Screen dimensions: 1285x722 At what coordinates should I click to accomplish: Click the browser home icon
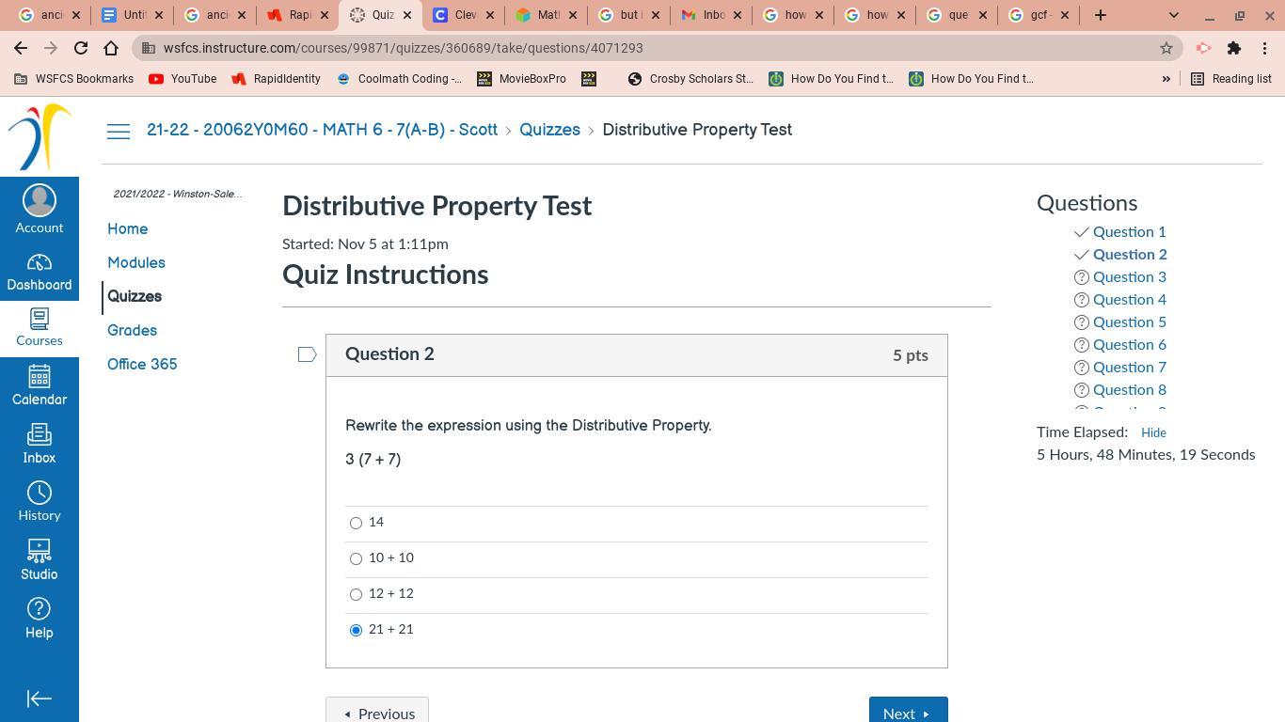[x=111, y=48]
